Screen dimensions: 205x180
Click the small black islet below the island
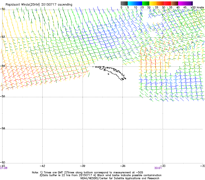click(x=108, y=74)
